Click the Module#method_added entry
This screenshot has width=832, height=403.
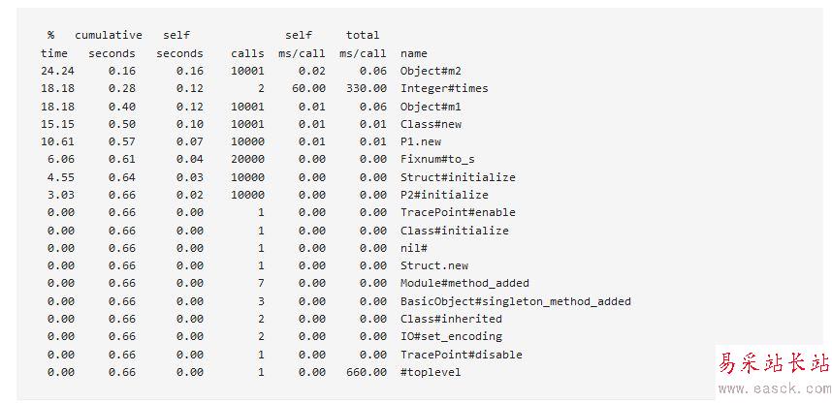coord(464,283)
